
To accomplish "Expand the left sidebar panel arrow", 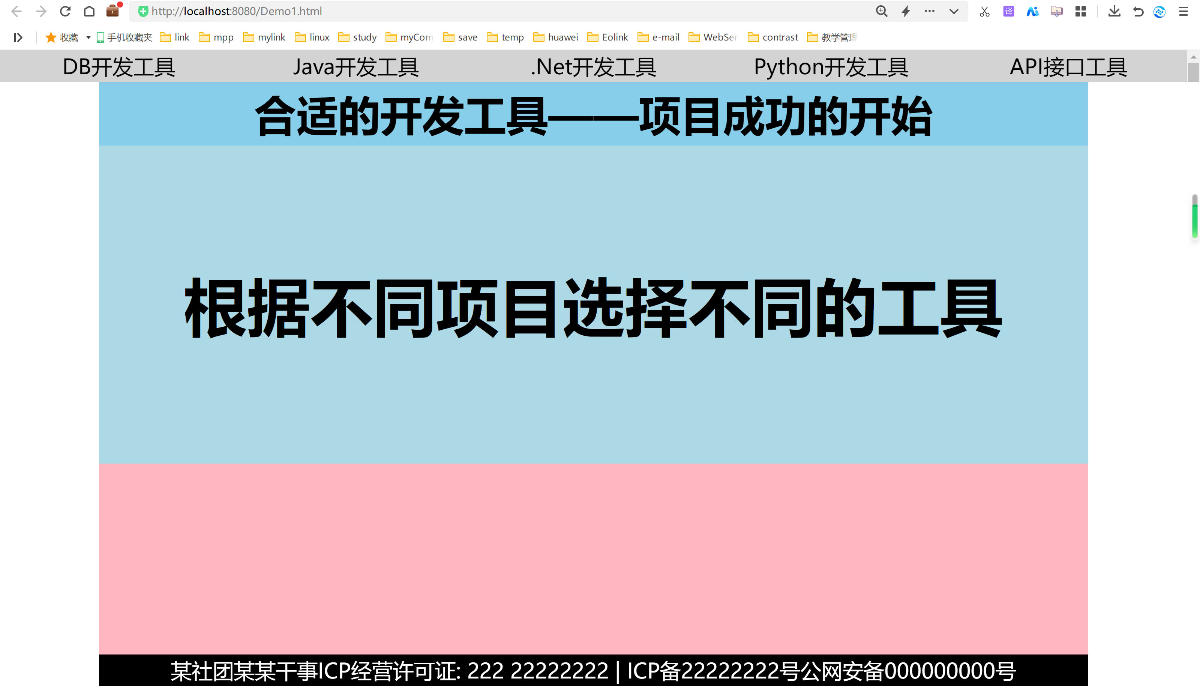I will tap(18, 37).
